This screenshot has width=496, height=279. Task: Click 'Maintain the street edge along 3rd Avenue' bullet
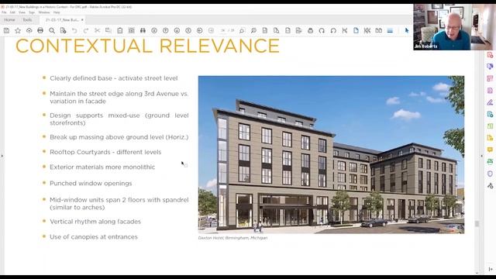point(119,98)
